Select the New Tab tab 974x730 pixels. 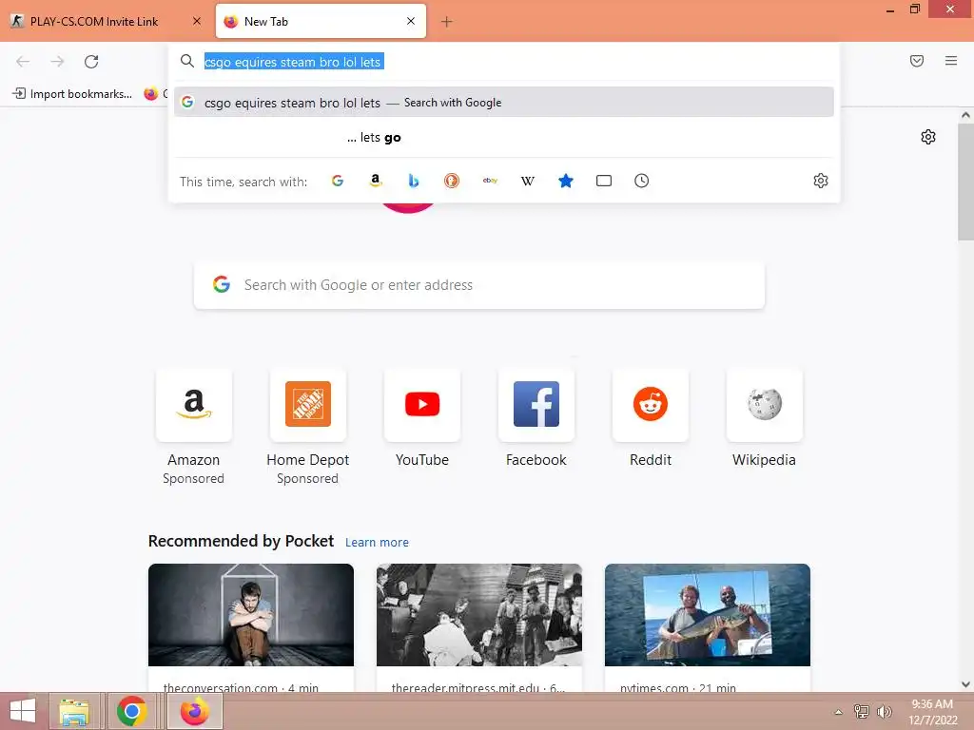(x=321, y=21)
